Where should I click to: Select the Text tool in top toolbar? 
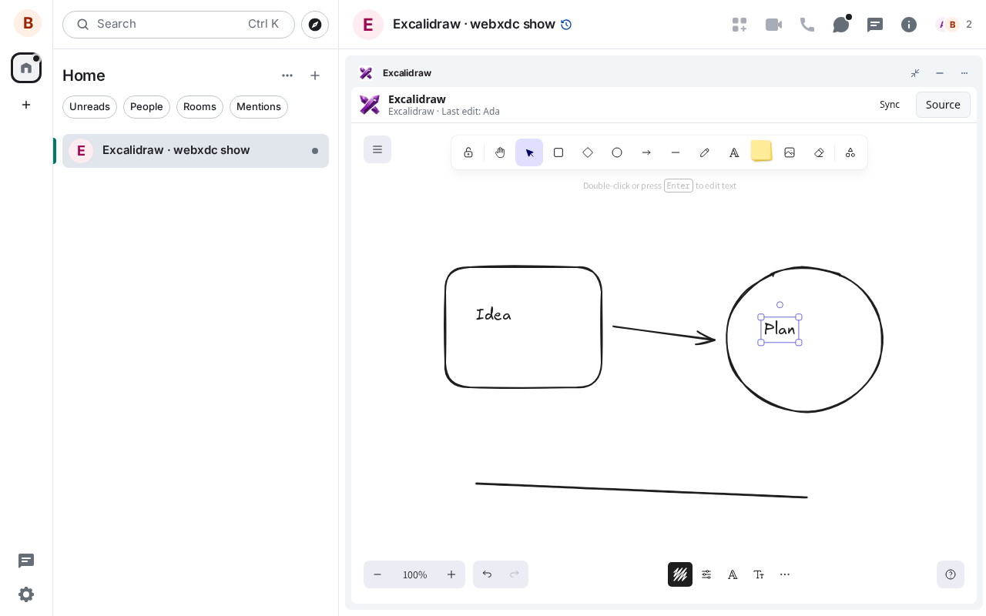[x=734, y=152]
